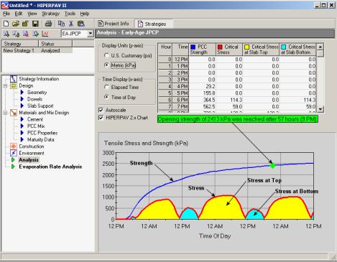Click the 364.5 PCC Strength cell

203,100
